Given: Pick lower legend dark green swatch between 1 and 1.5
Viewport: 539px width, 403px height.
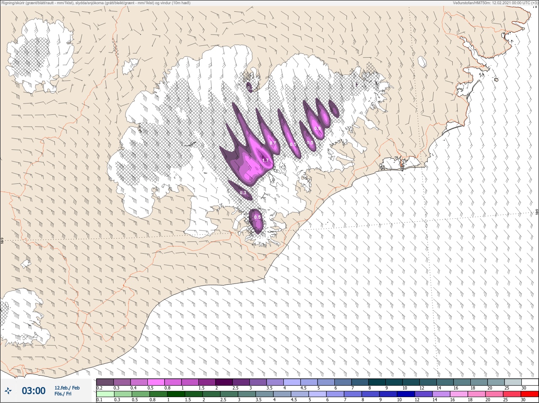Looking at the screenshot, I should 176,394.
